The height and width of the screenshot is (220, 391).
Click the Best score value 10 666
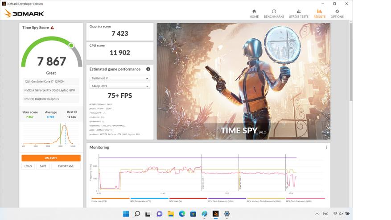[71, 117]
